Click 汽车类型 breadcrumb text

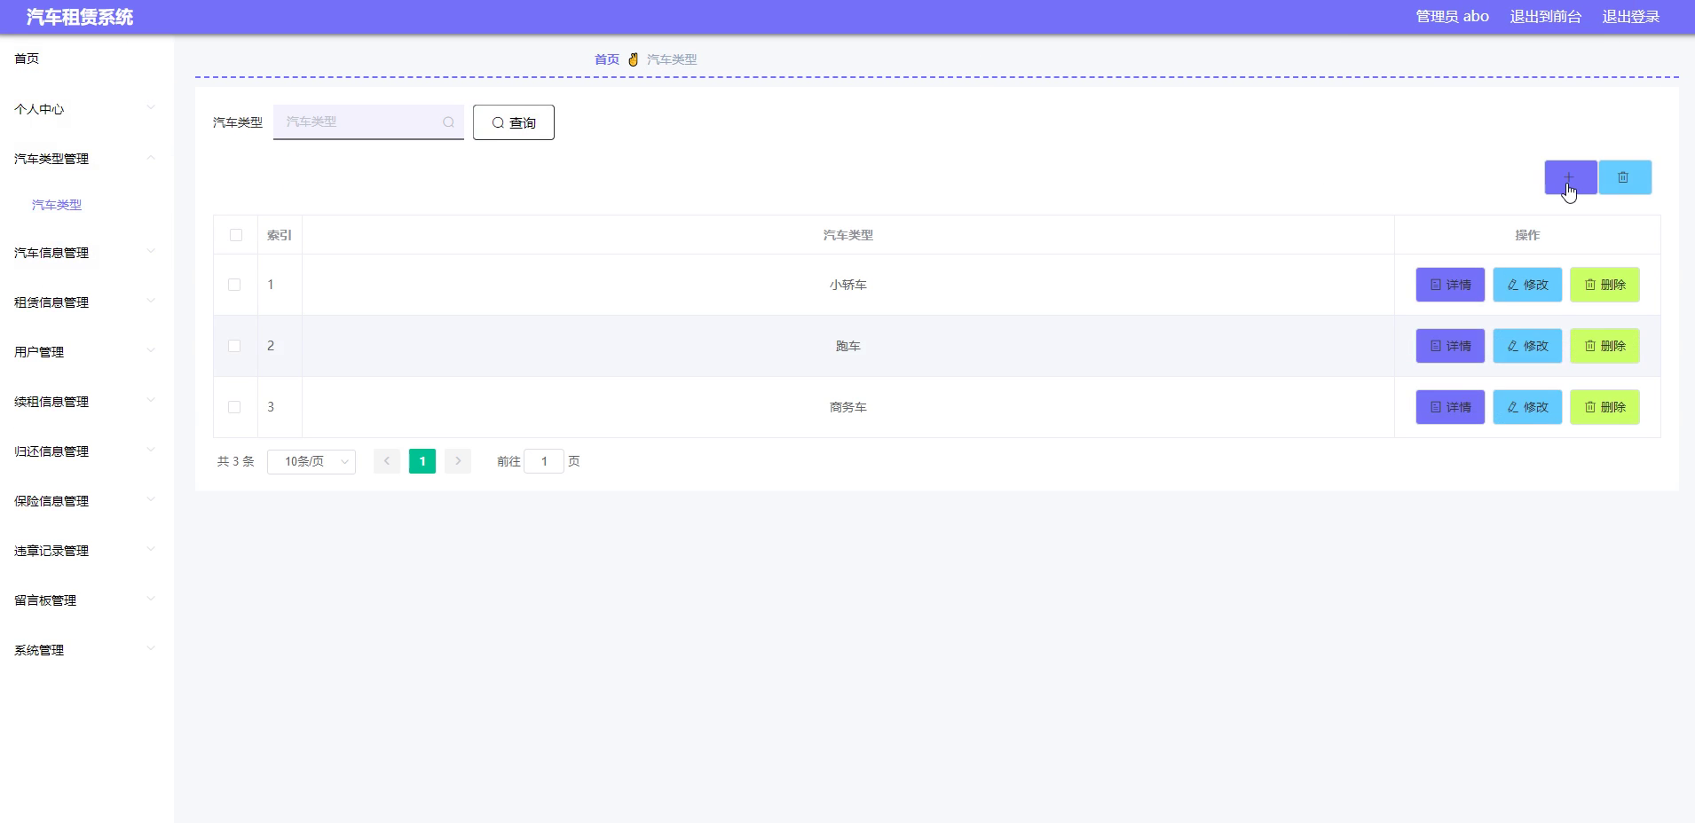(x=672, y=59)
